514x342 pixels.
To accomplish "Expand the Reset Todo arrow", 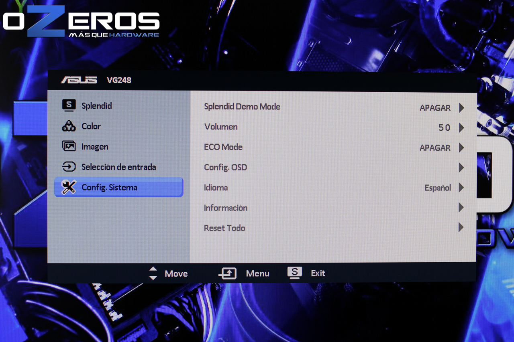I will point(461,228).
